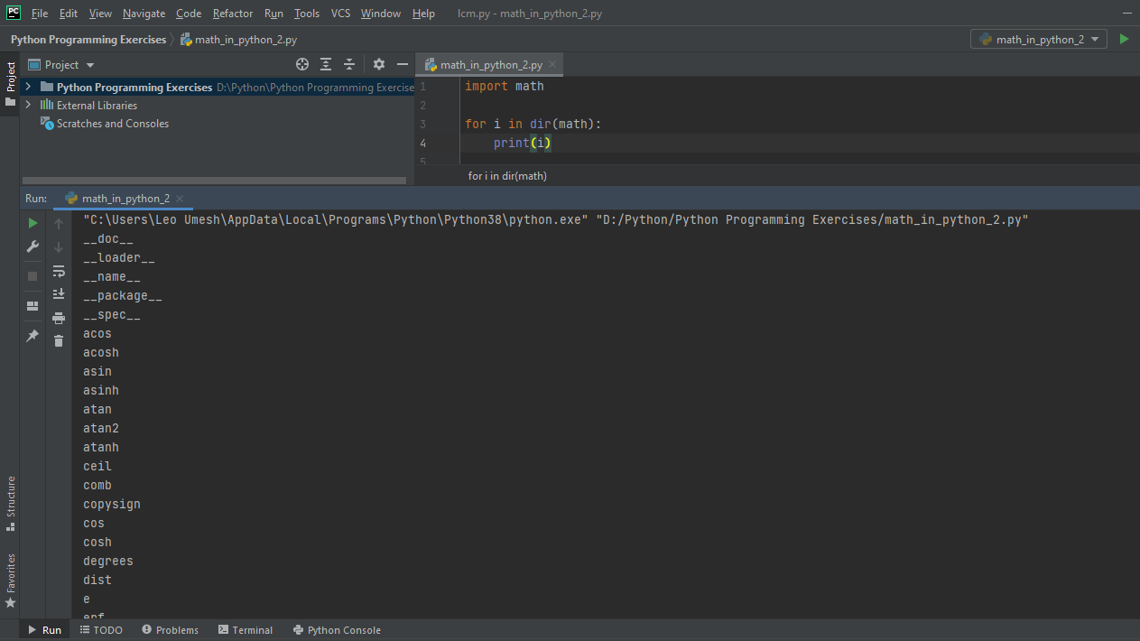Open the Edit menu
Screen dimensions: 1140x641
tap(69, 14)
